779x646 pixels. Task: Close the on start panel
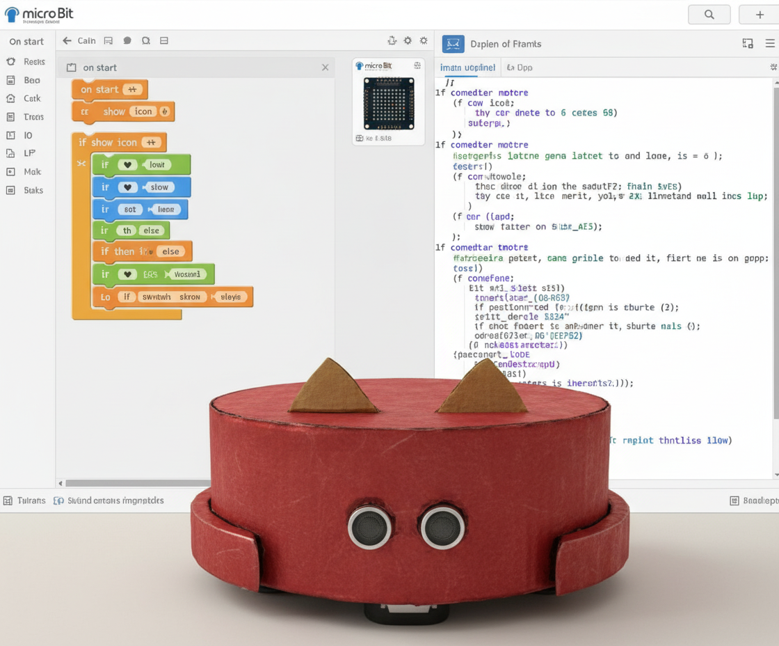[325, 68]
